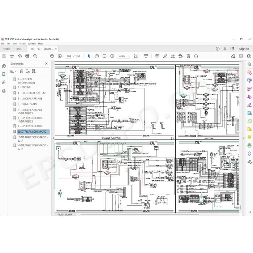Open the Window menu
Viewport: 253px width, 253px height.
(32, 44)
